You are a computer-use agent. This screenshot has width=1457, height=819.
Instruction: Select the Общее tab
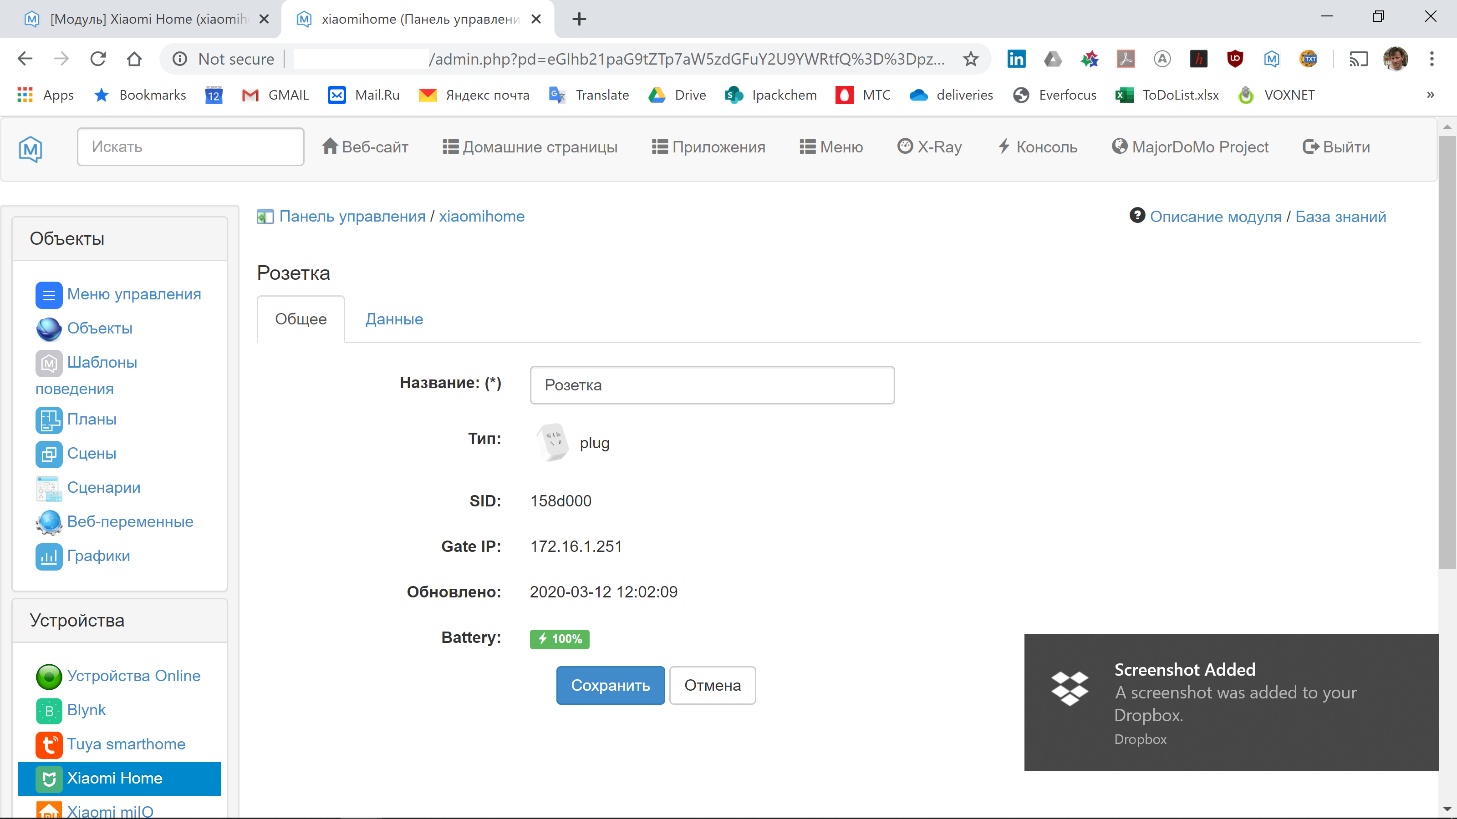301,319
